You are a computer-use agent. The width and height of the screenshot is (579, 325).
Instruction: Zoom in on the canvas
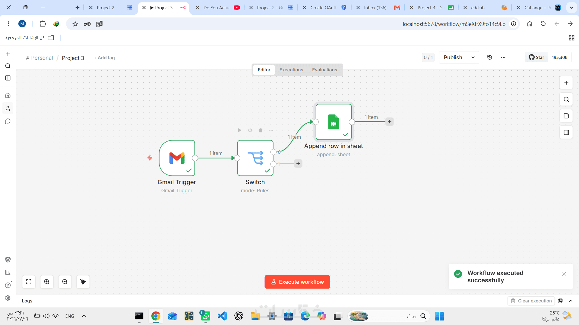(x=47, y=282)
